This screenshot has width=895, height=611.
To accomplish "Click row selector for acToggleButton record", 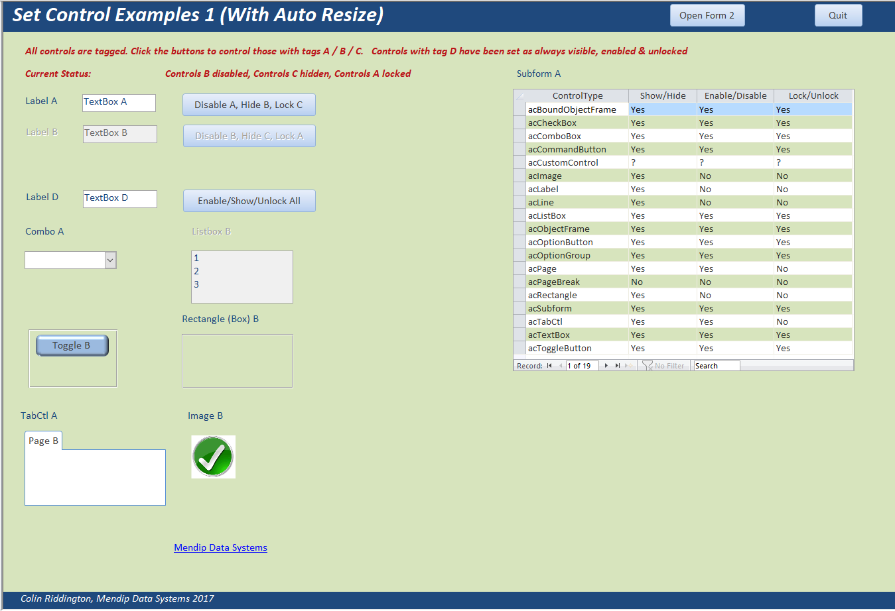I will [x=519, y=348].
